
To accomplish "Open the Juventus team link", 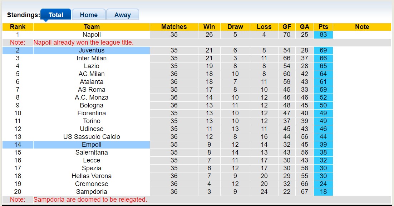I will (x=92, y=50).
